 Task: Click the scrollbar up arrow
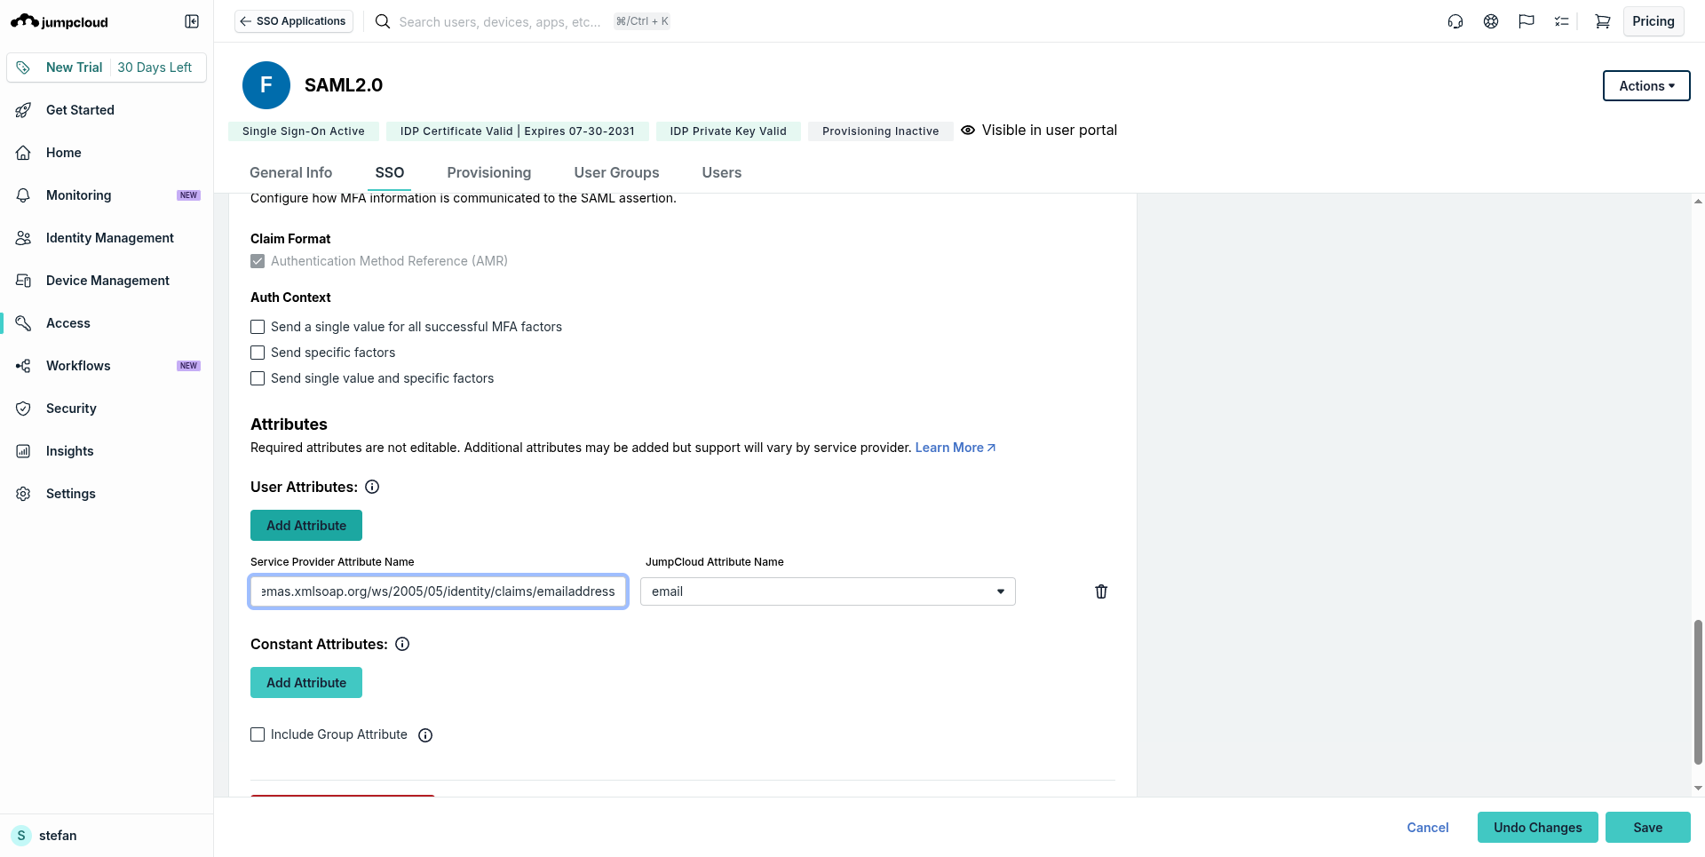pyautogui.click(x=1698, y=202)
